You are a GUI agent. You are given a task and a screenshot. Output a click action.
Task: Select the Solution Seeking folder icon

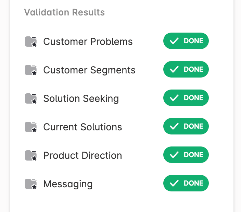tap(31, 98)
